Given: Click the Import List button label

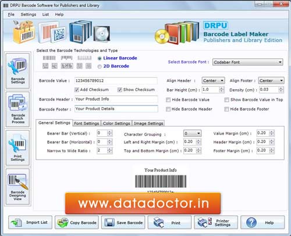Looking at the screenshot, I should click(x=37, y=223).
